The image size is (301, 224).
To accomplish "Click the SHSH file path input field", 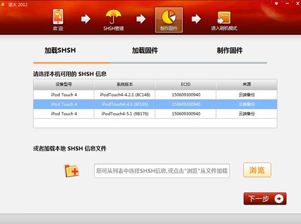I will pyautogui.click(x=162, y=171).
